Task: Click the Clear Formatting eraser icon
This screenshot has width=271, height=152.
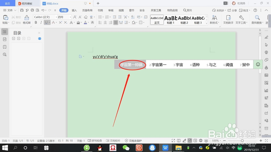Action: 86,17
